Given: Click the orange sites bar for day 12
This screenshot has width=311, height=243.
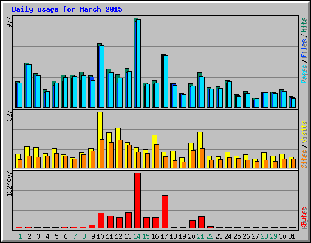Looking at the screenshot, I should [120, 154].
